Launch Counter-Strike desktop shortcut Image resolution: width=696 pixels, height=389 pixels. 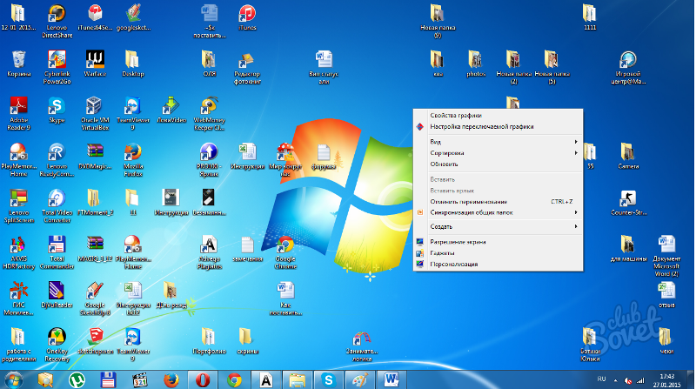(x=627, y=199)
